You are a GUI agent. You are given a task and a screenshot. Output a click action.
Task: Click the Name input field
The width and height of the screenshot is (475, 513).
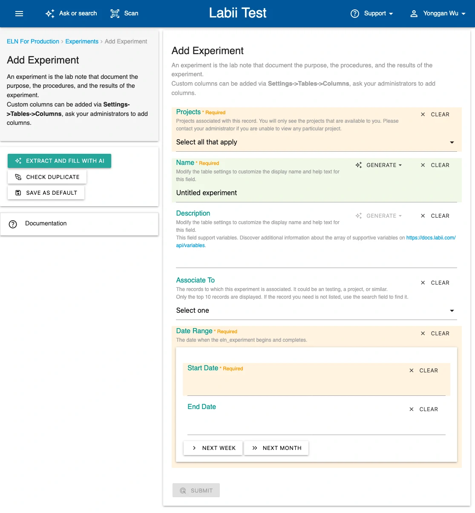click(315, 193)
